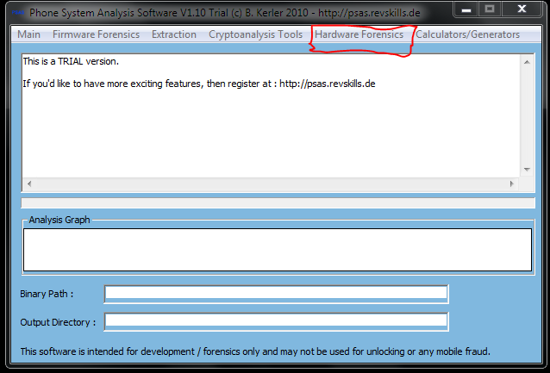Screen dimensions: 550x373
Task: Open the Main menu
Action: pos(28,34)
